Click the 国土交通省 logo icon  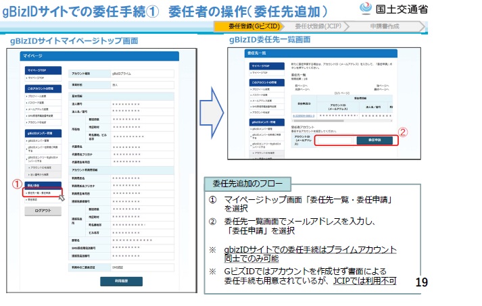[x=366, y=8]
